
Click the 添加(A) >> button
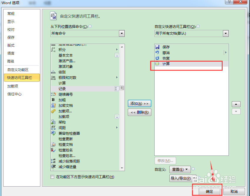point(140,104)
